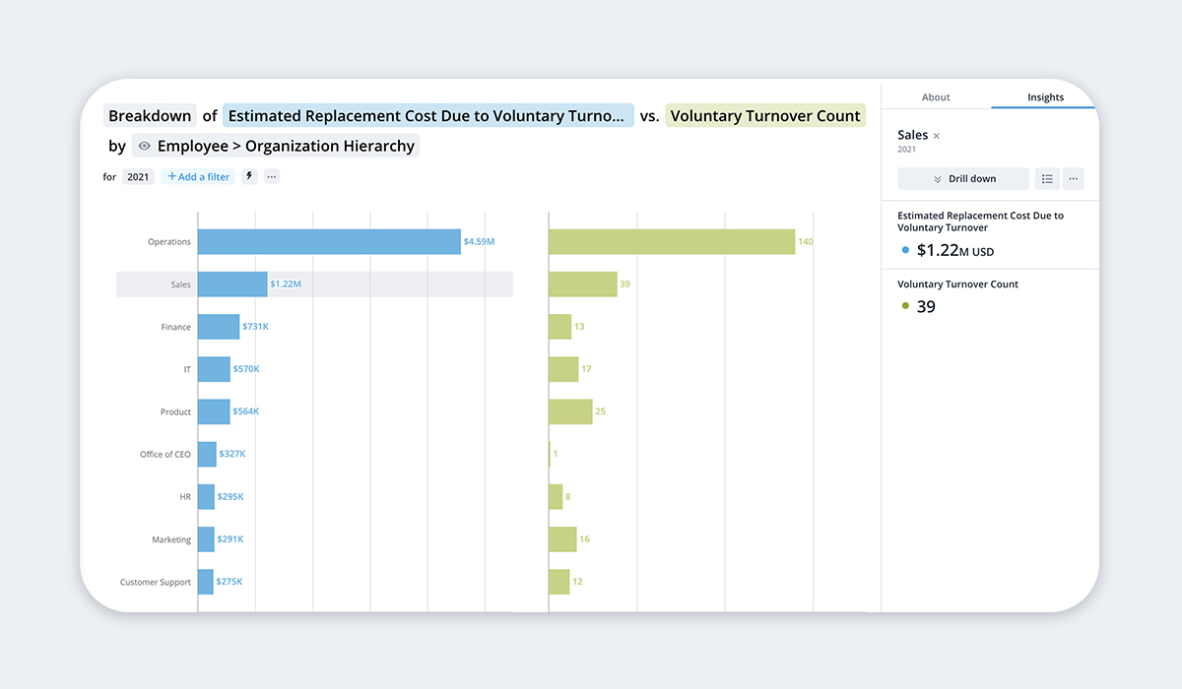Click the lightning bolt icon beside Add a filter
The width and height of the screenshot is (1182, 689).
click(249, 176)
